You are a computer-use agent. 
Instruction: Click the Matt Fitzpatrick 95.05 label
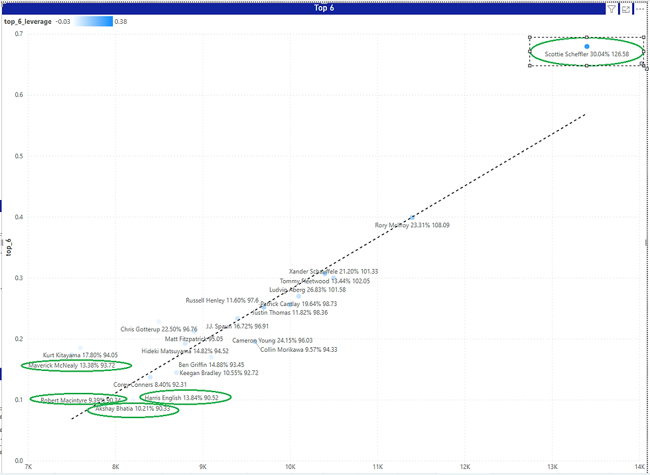click(194, 339)
